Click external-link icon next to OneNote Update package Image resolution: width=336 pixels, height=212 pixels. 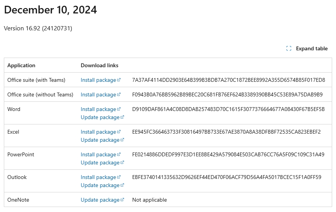pyautogui.click(x=122, y=200)
